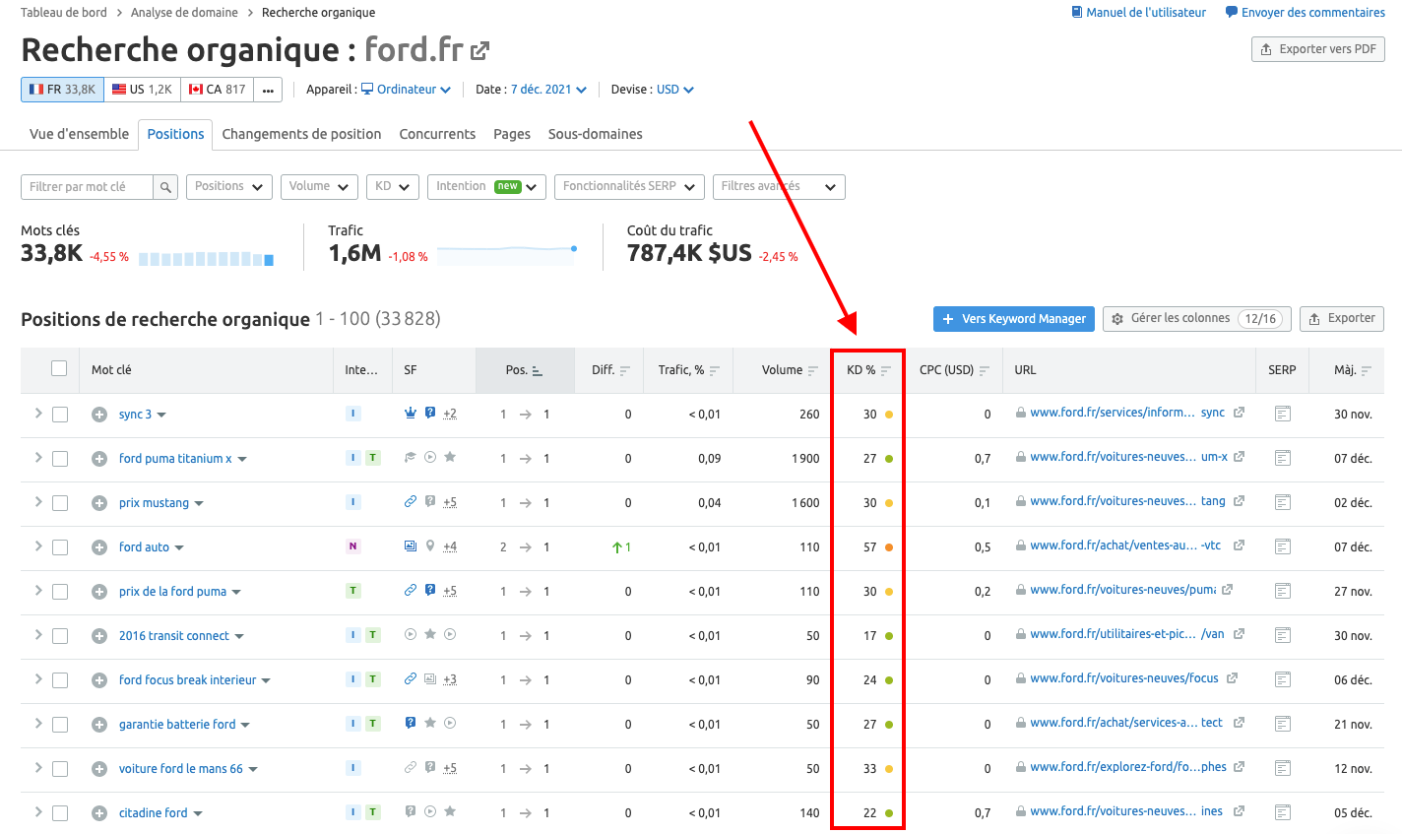Viewport: 1402px width, 834px height.
Task: View SERP snapshot for 'garantie batterie ford'
Action: point(1282,724)
